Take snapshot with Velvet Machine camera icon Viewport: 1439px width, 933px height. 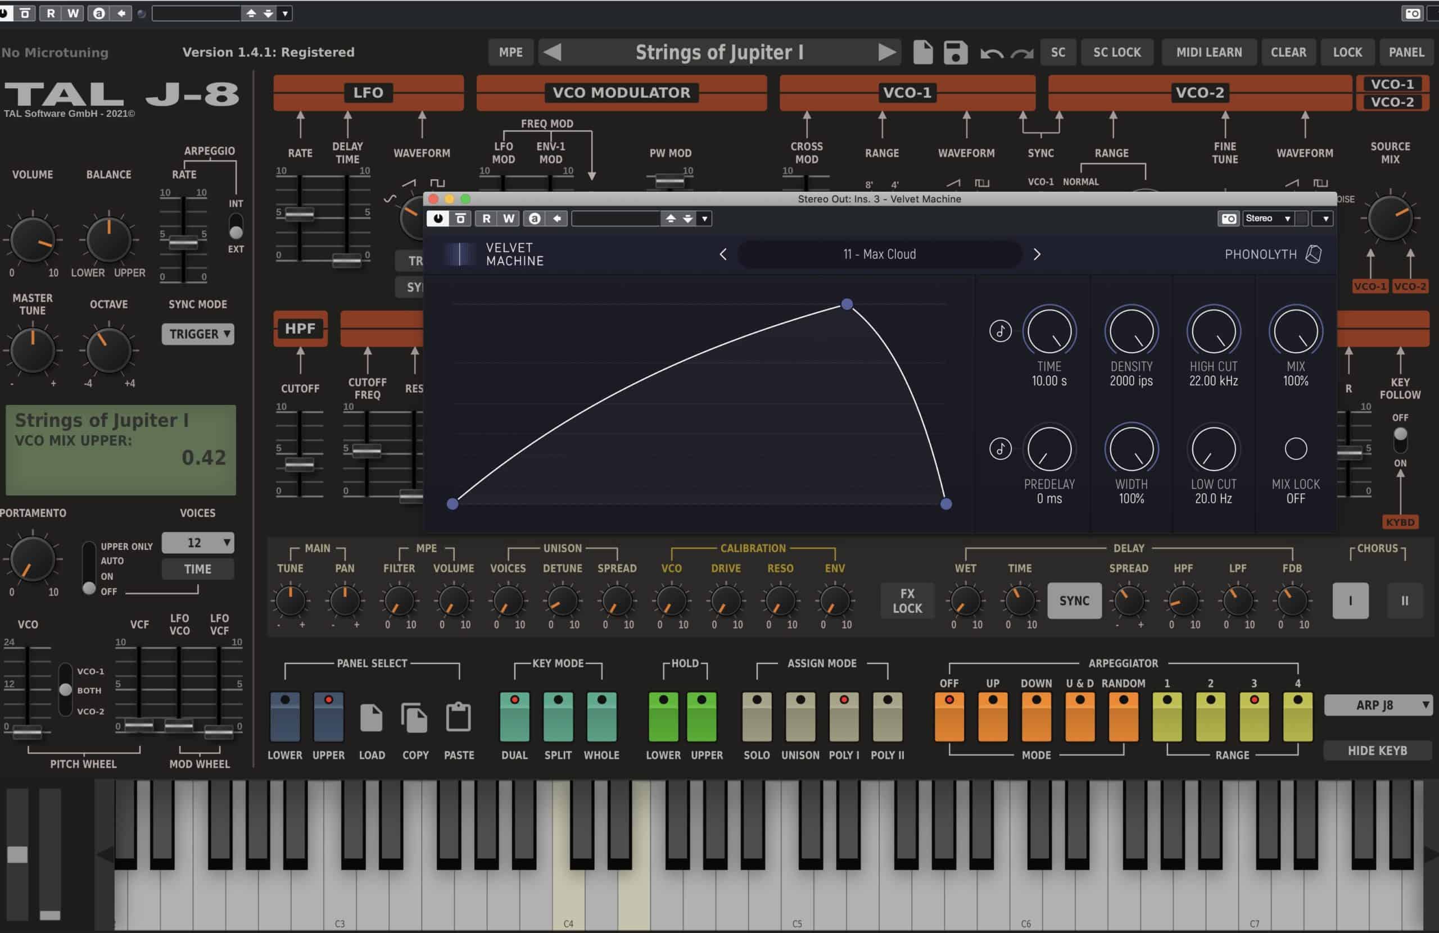click(1229, 219)
